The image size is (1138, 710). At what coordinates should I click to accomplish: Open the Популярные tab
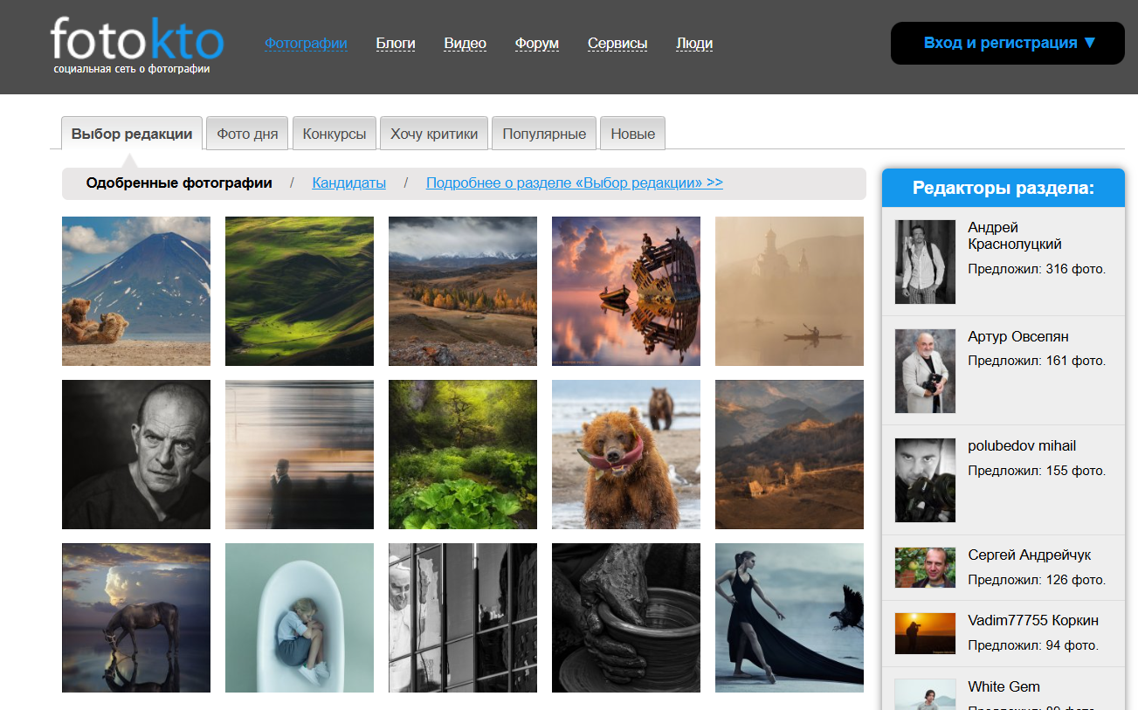point(544,134)
